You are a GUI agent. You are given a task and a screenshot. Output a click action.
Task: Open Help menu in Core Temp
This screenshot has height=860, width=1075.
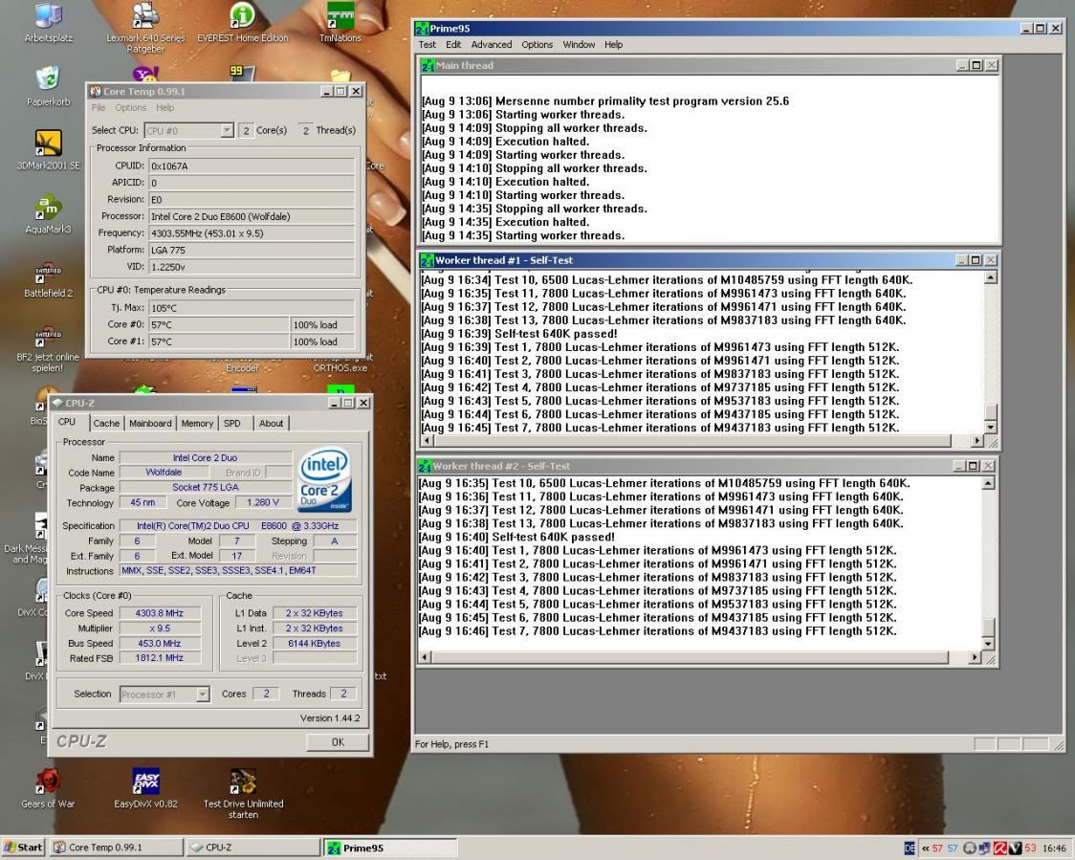(165, 108)
